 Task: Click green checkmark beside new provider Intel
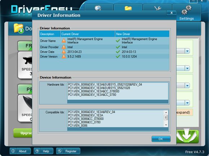118,47
